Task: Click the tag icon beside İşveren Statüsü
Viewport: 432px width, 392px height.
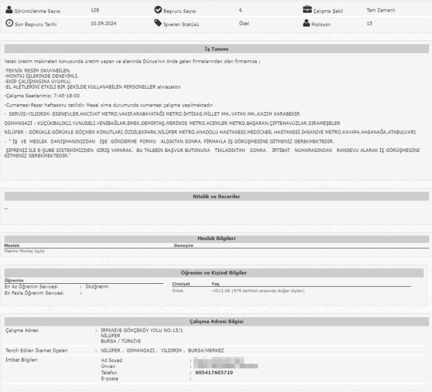Action: coord(158,23)
